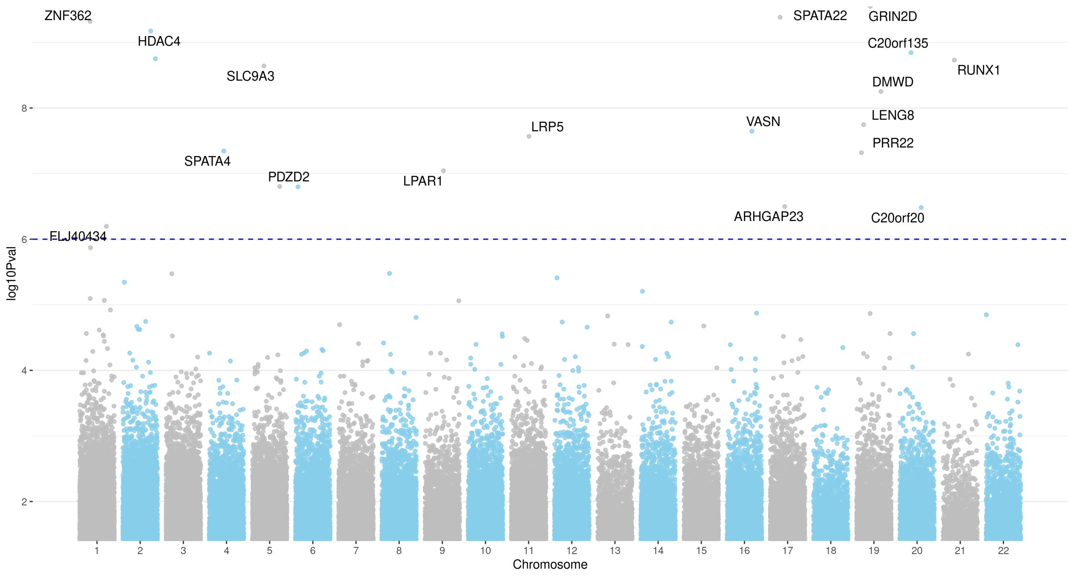This screenshot has height=578, width=1074.
Task: Click the PDZD2 gene label
Action: pyautogui.click(x=289, y=177)
